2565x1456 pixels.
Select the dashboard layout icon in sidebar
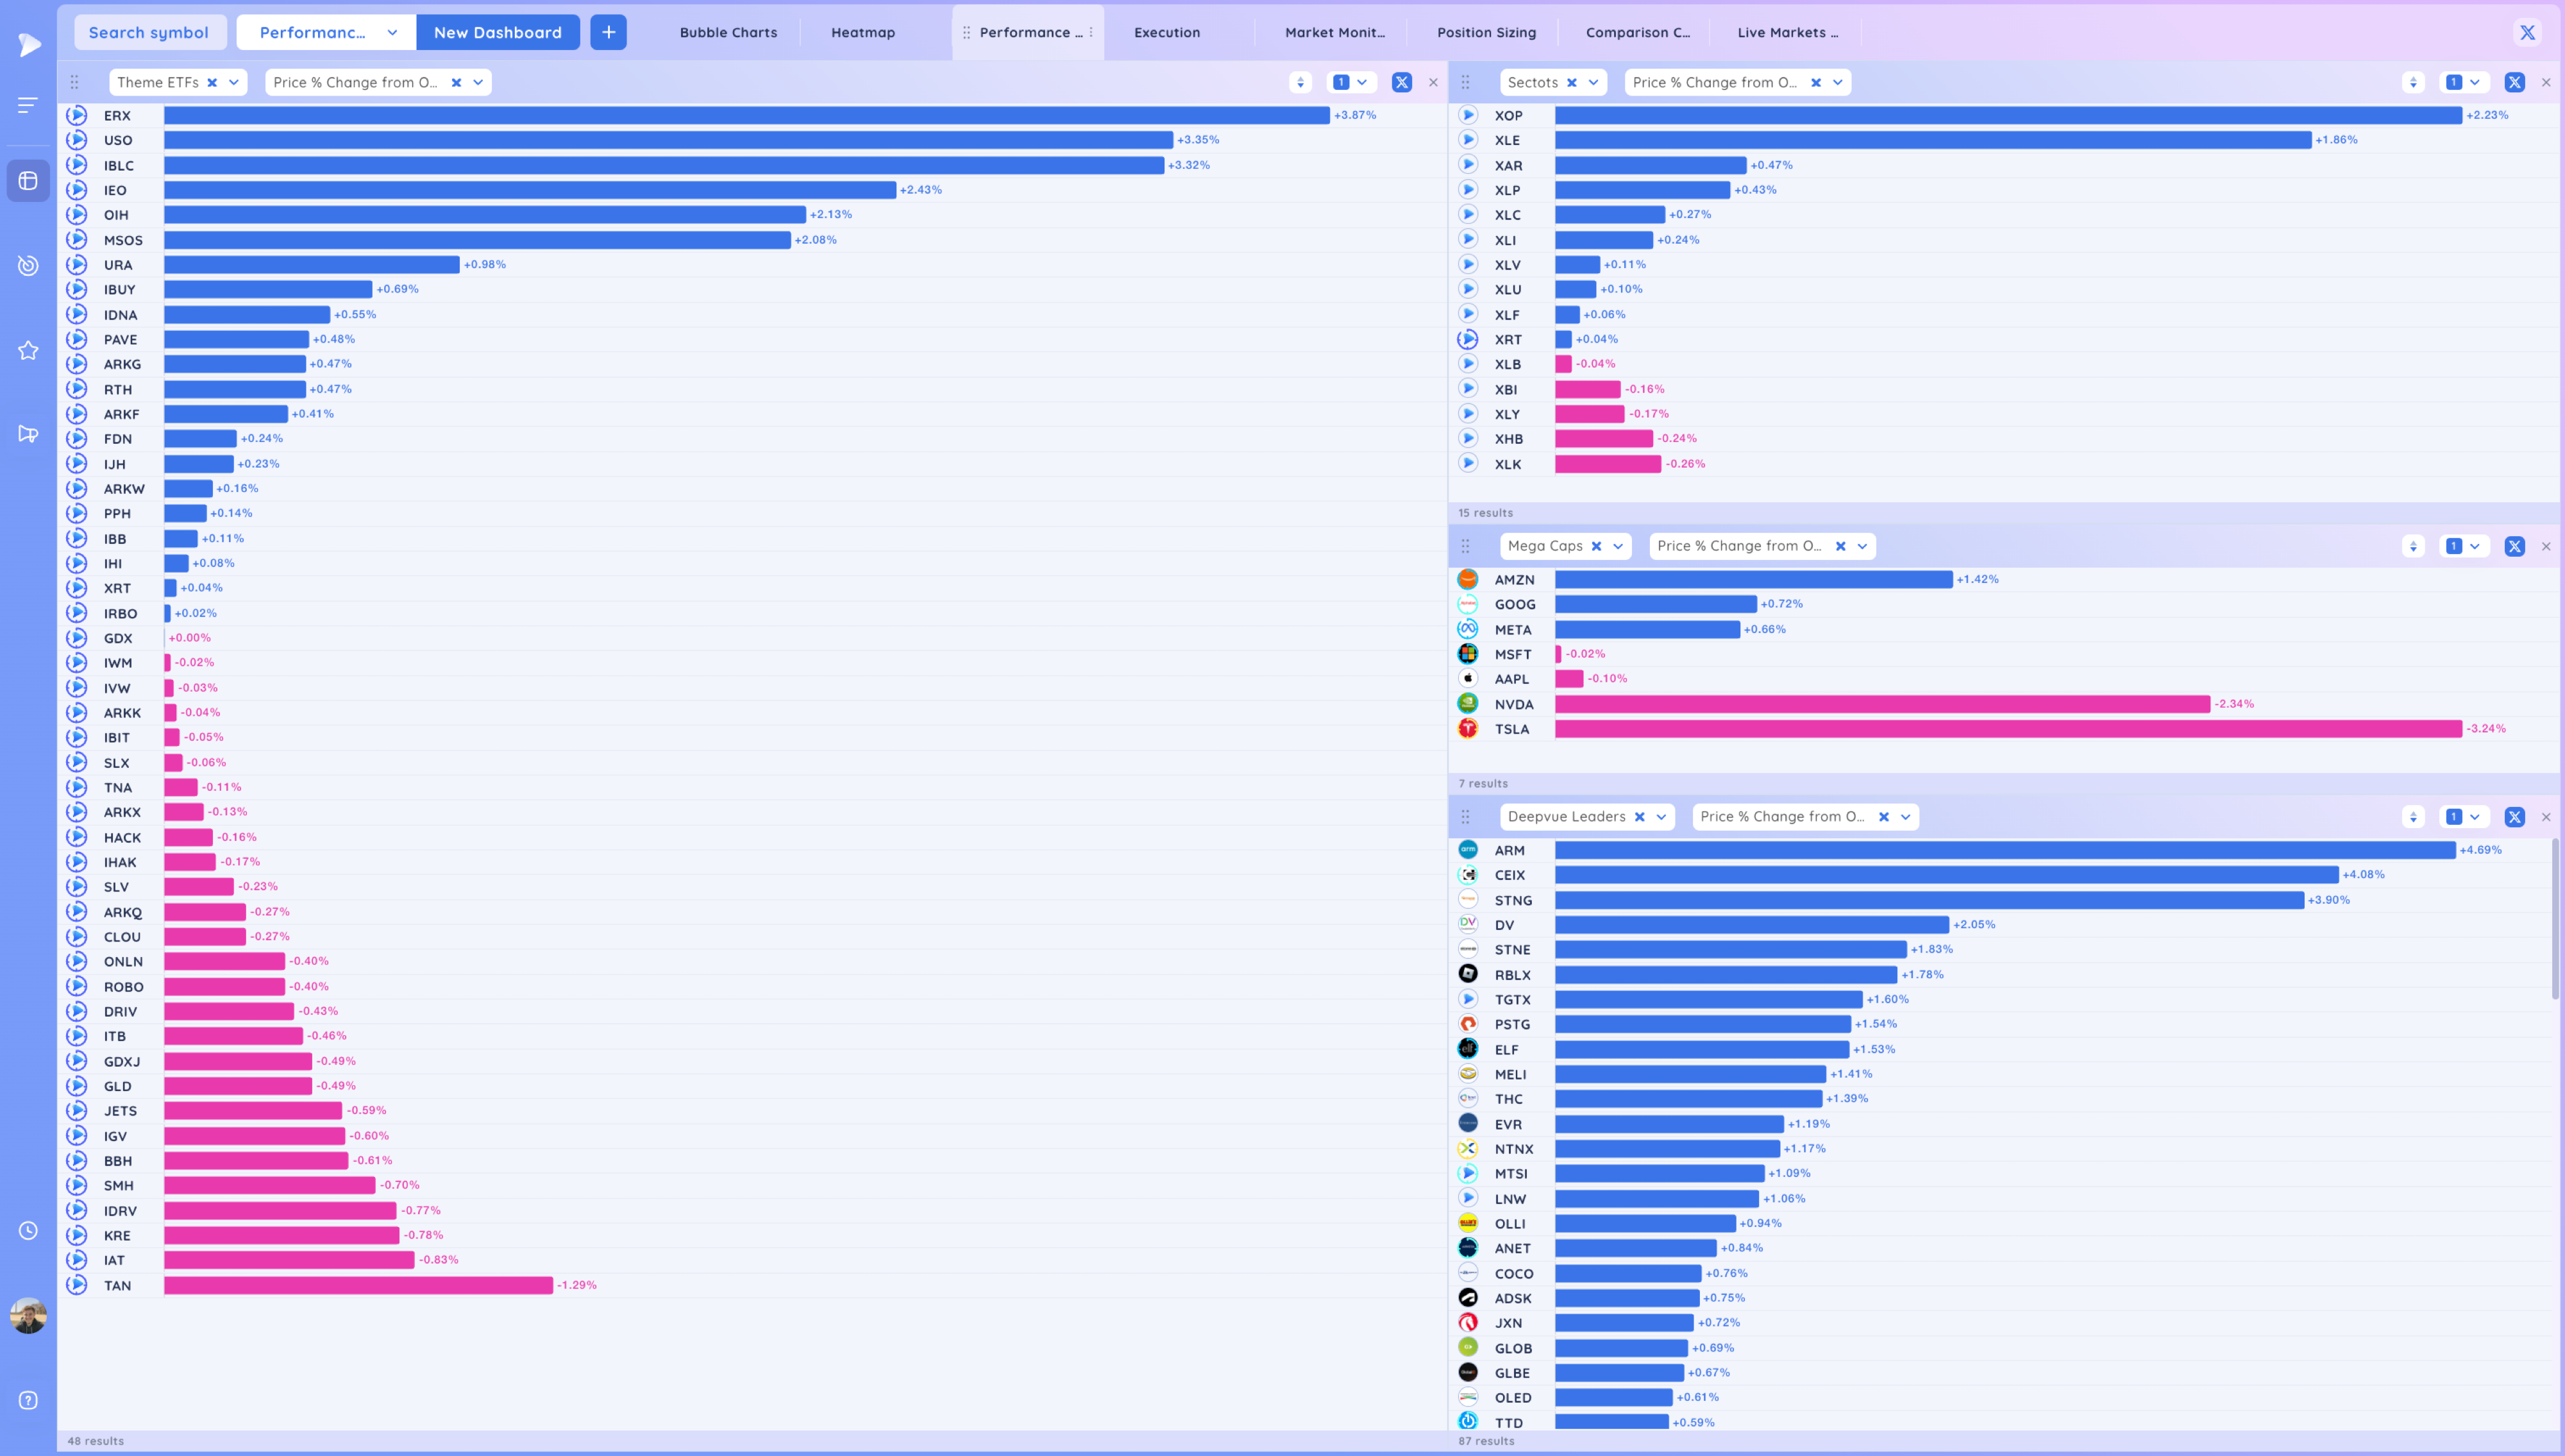tap(28, 181)
